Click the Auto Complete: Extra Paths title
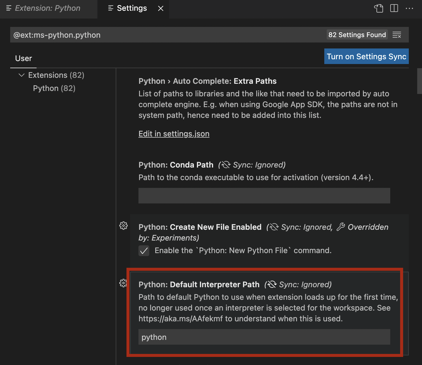This screenshot has width=422, height=365. 207,81
